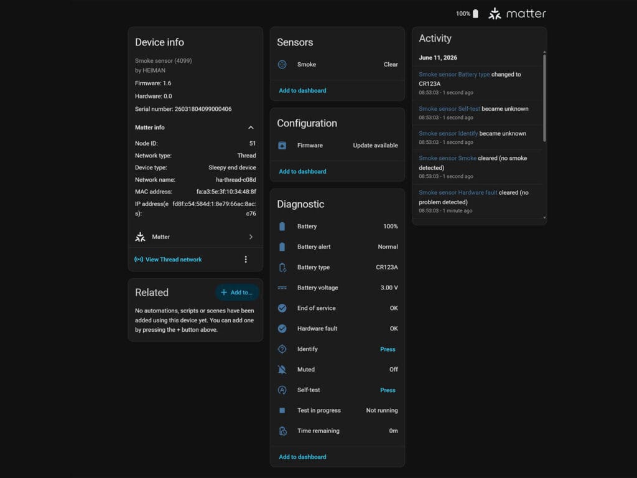Click the Activity scroll down arrow
This screenshot has height=478, width=637.
[544, 218]
